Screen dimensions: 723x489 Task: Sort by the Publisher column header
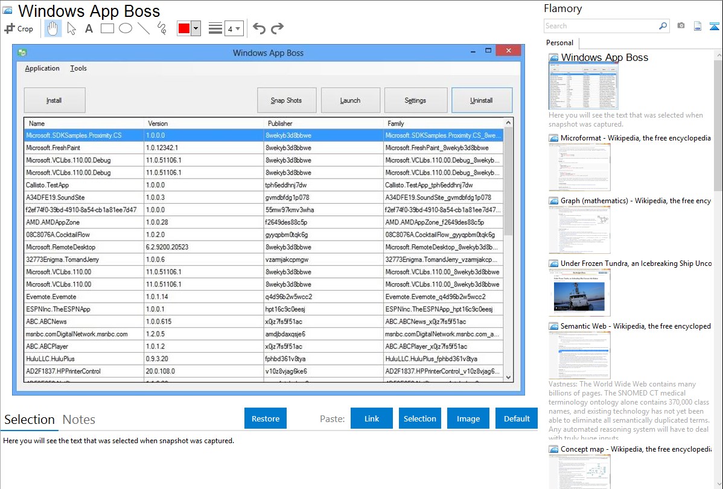tap(323, 124)
